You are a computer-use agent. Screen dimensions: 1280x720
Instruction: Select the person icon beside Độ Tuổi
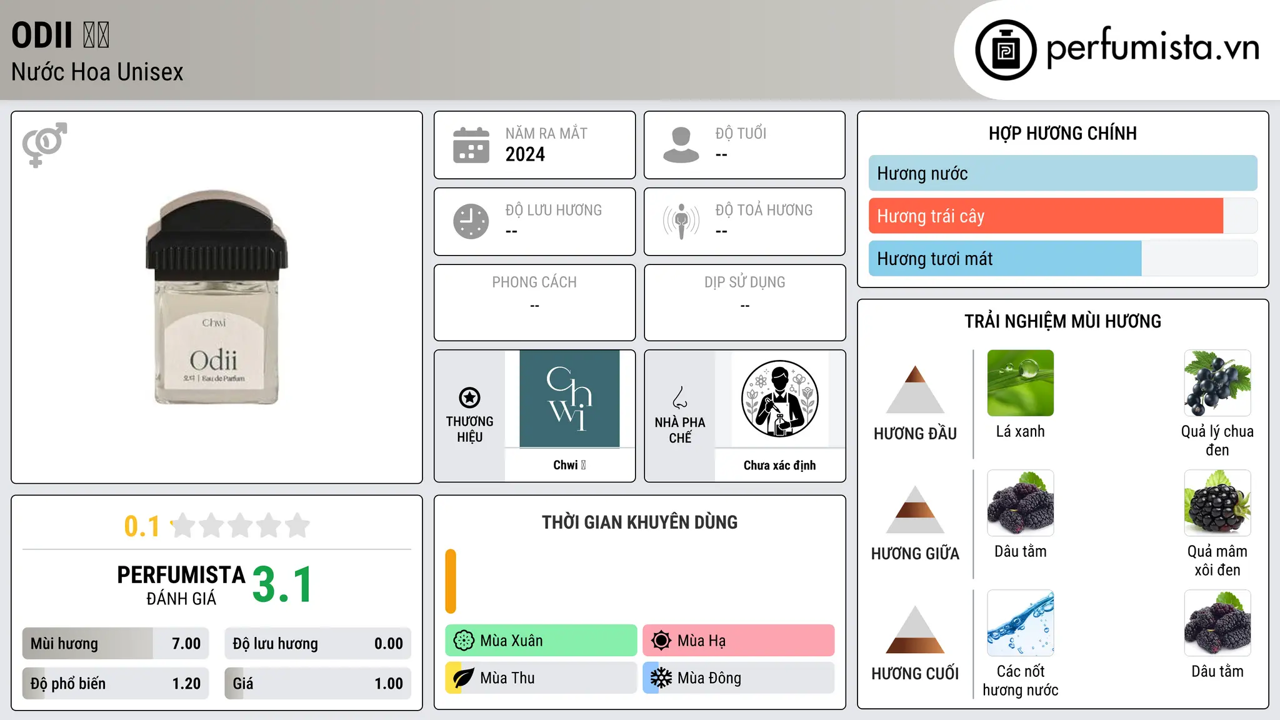click(681, 145)
